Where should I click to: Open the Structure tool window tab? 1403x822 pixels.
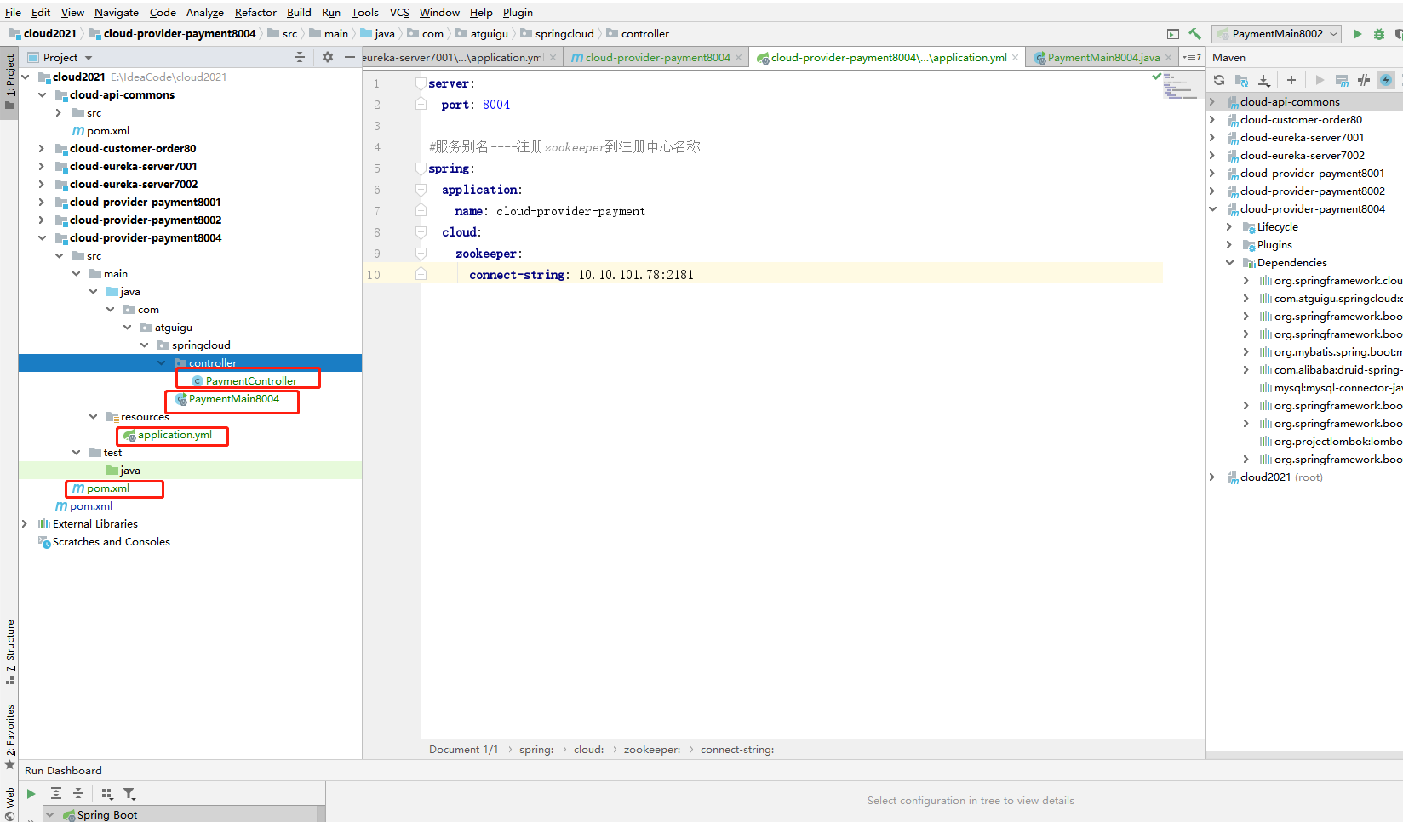pyautogui.click(x=9, y=650)
